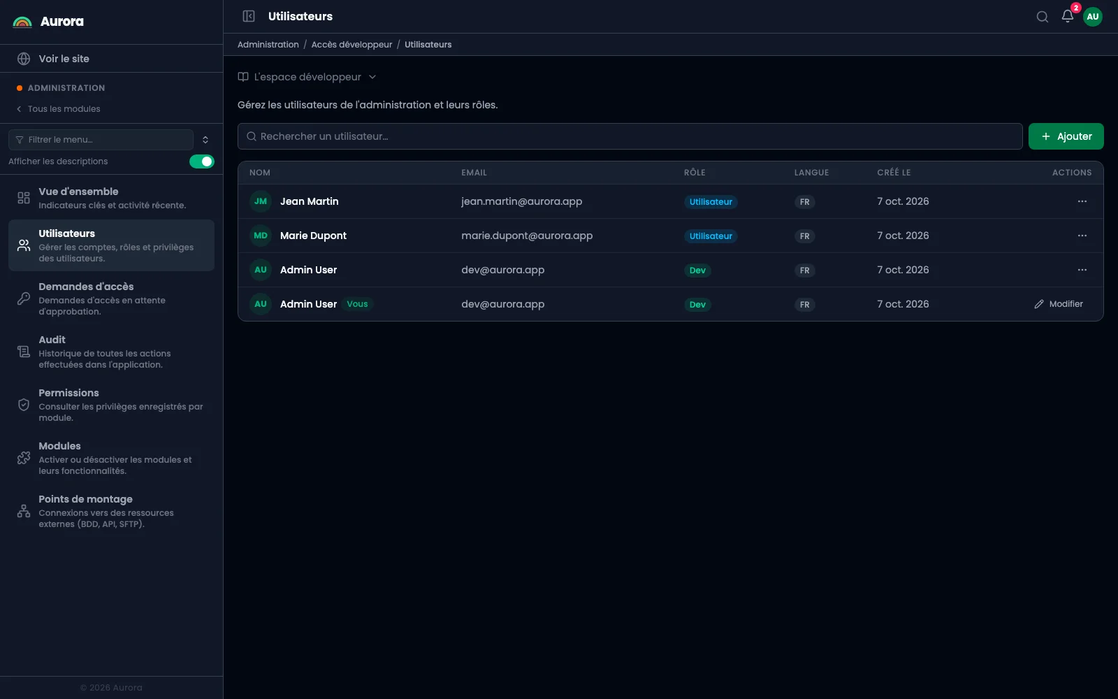Click the FR language badge for Marie Dupont
Screen dimensions: 1118x699
(x=804, y=236)
